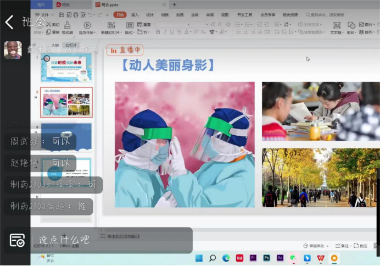This screenshot has height=266, width=380.
Task: Launch Photoshop from the taskbar
Action: pos(266,258)
